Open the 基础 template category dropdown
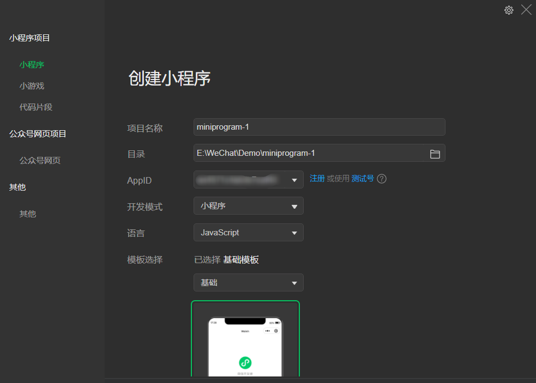This screenshot has width=536, height=383. 249,283
